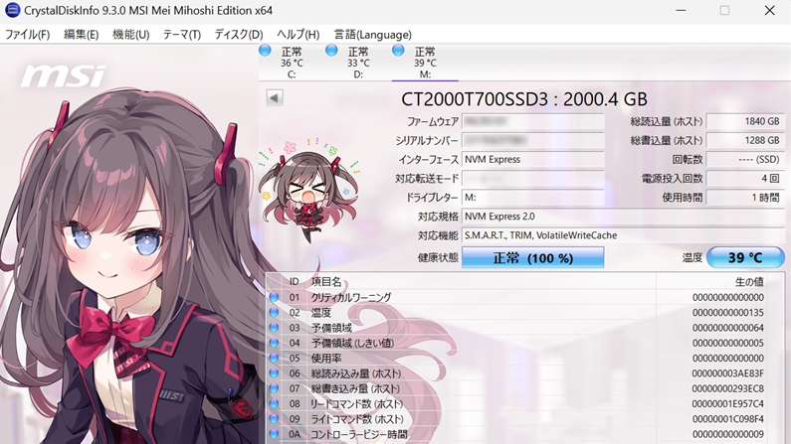This screenshot has width=791, height=444.
Task: Click the シリアルナンバー value field
Action: click(x=532, y=140)
